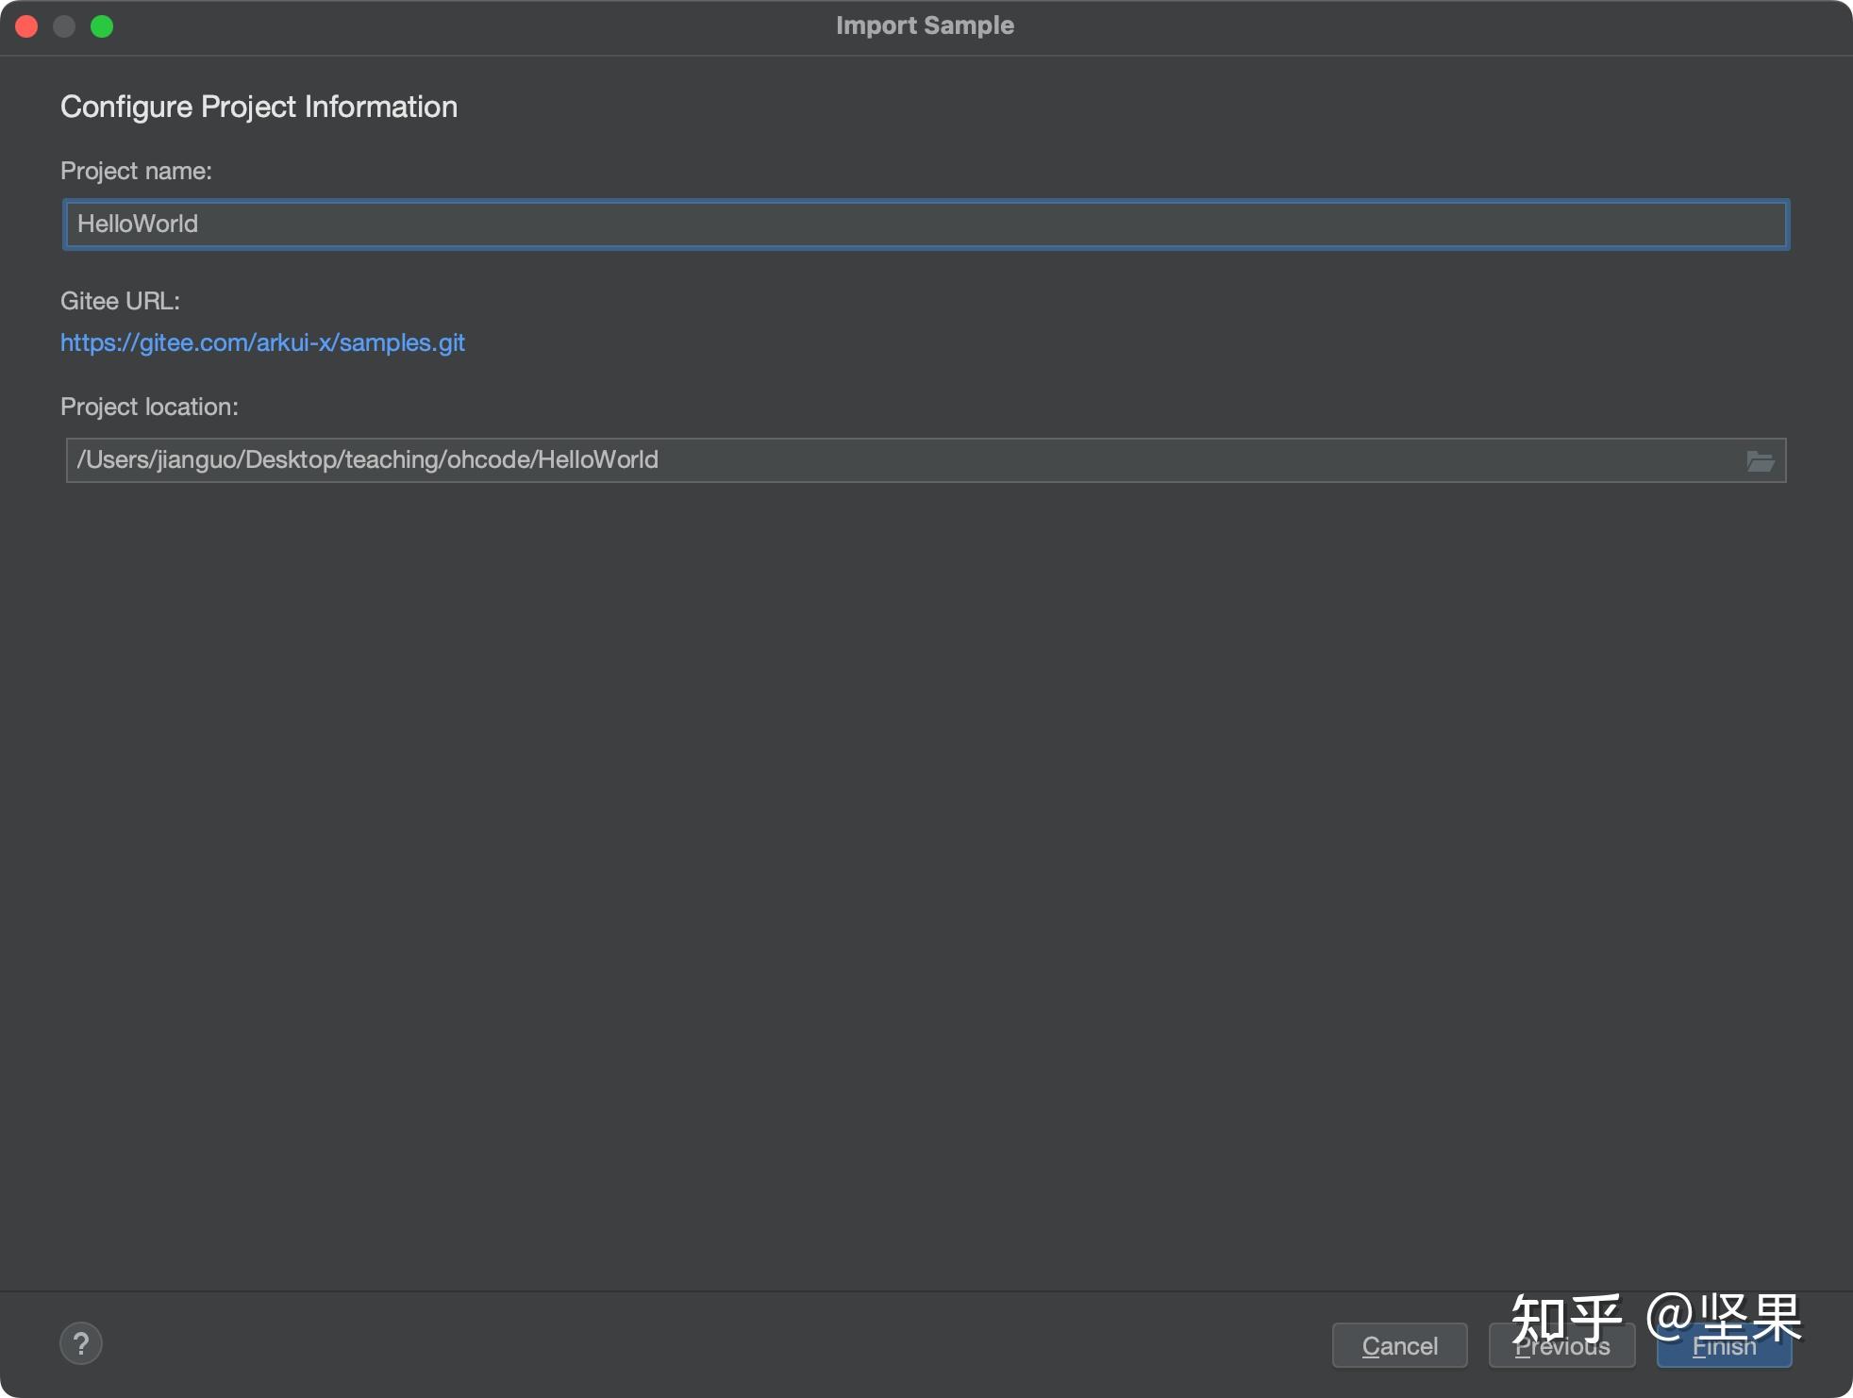1853x1398 pixels.
Task: Click the green maximize window button
Action: point(102,26)
